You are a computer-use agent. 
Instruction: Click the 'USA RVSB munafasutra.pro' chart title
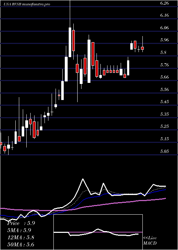coord(27,4)
